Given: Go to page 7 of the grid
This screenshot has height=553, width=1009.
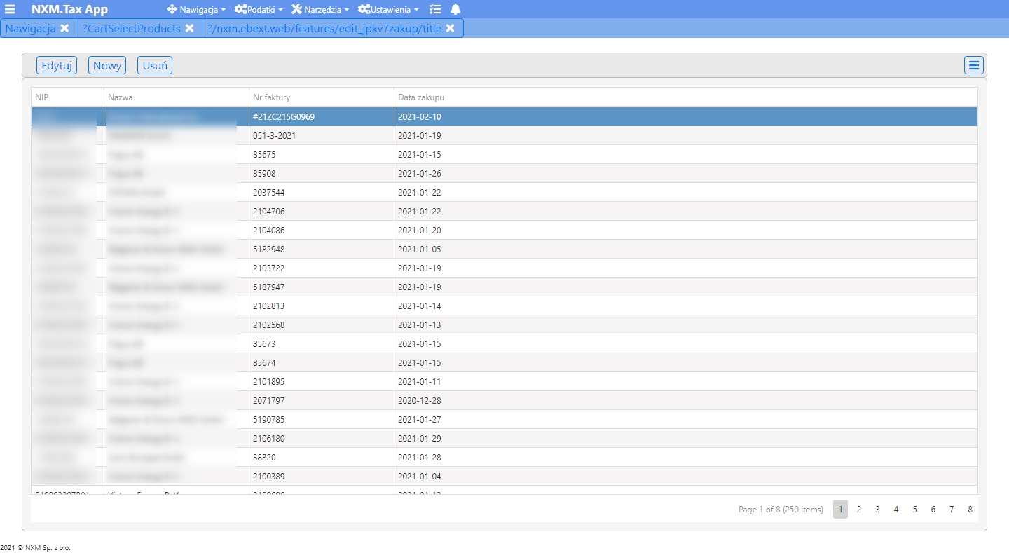Looking at the screenshot, I should pyautogui.click(x=952, y=510).
